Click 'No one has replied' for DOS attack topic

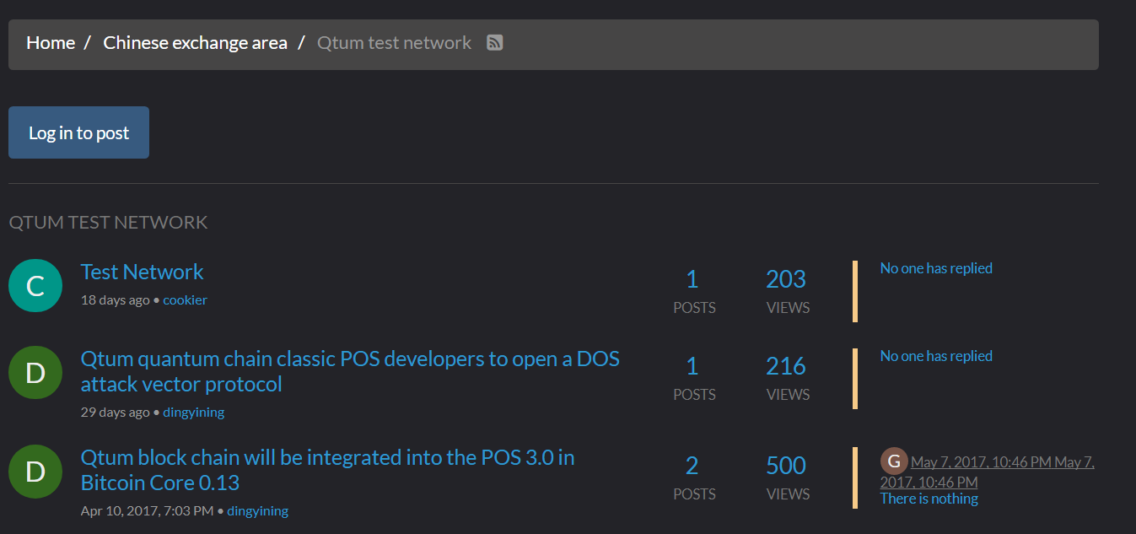(x=936, y=356)
